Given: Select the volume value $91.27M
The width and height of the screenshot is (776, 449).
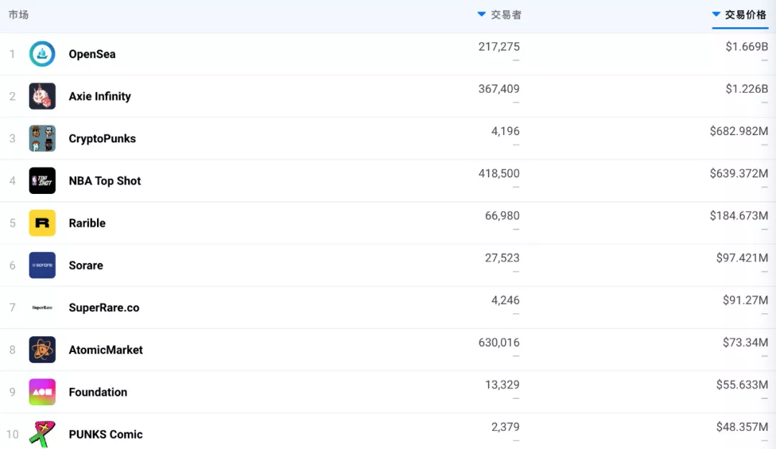Looking at the screenshot, I should tap(745, 300).
